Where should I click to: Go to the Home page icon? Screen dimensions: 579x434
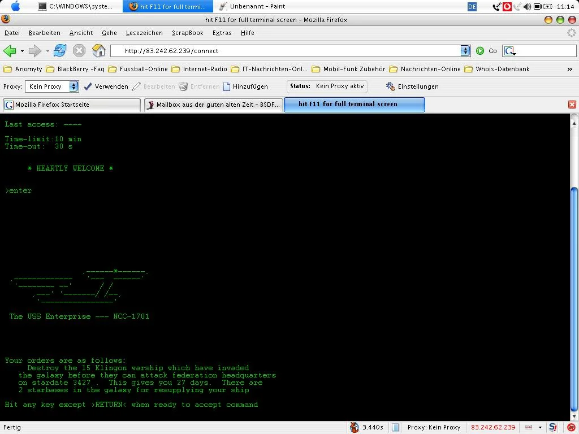coord(98,51)
